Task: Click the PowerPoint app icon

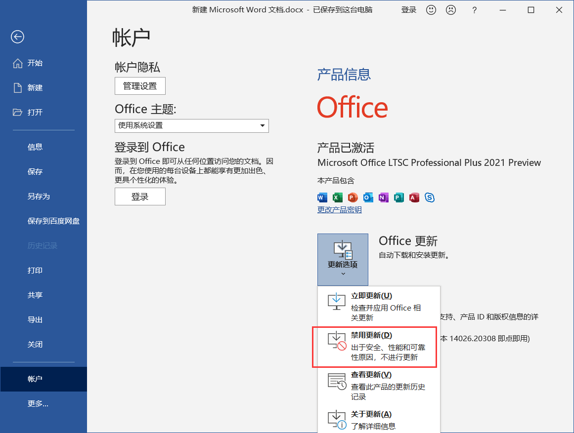Action: coord(353,197)
